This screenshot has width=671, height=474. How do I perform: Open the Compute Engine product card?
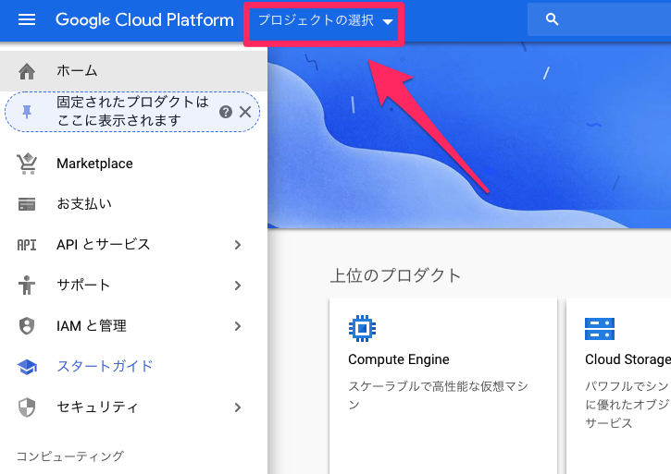(x=442, y=370)
